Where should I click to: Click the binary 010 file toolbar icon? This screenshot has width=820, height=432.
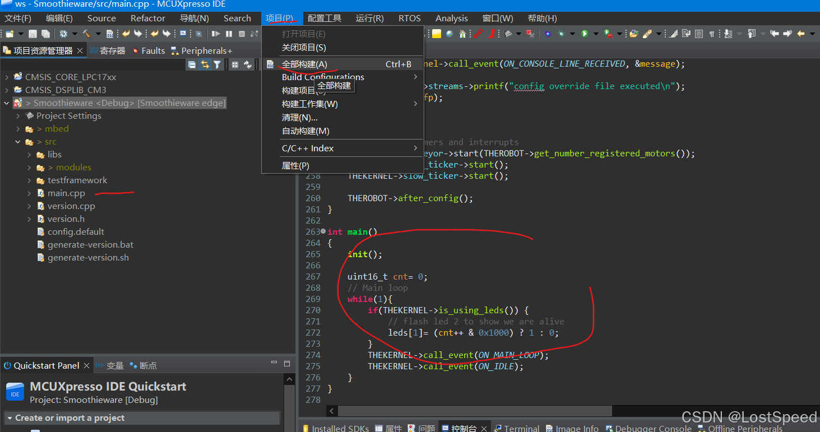coord(110,34)
